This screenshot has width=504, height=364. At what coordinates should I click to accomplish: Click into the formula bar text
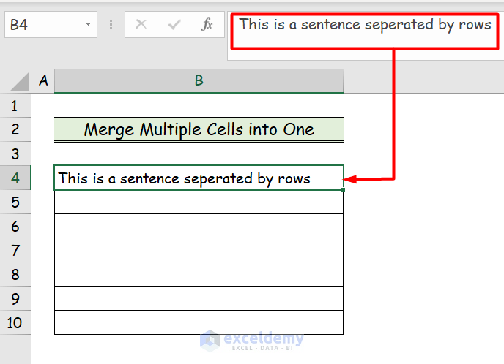coord(365,25)
